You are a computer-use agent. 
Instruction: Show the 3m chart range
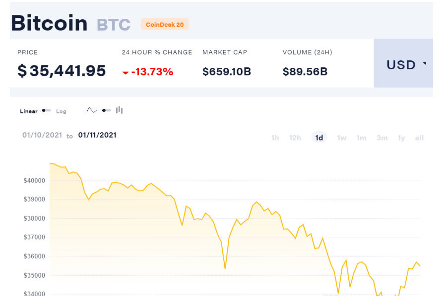point(381,138)
